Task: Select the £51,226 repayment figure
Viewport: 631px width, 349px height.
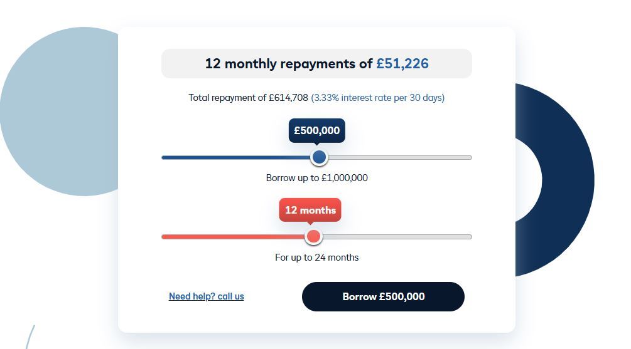Action: pyautogui.click(x=402, y=64)
